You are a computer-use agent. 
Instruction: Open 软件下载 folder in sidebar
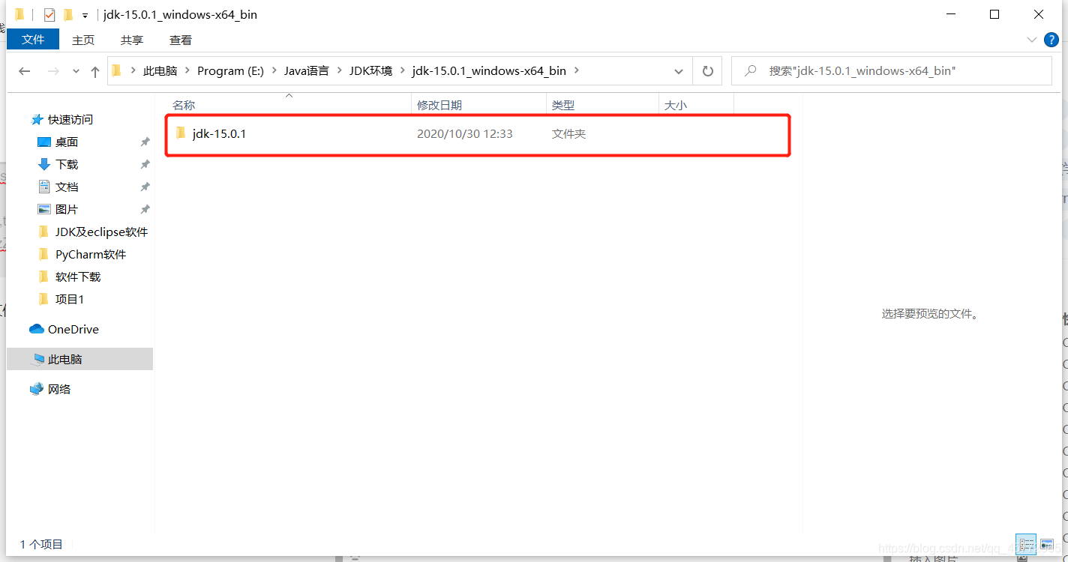(78, 277)
